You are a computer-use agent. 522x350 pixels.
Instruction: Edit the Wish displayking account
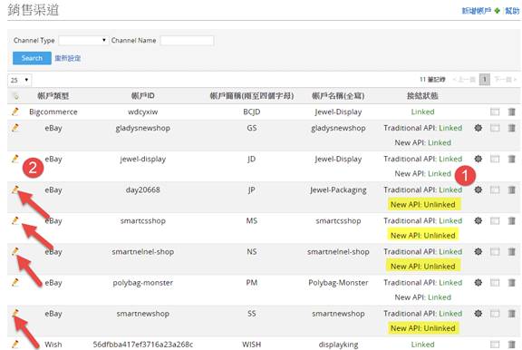point(15,344)
